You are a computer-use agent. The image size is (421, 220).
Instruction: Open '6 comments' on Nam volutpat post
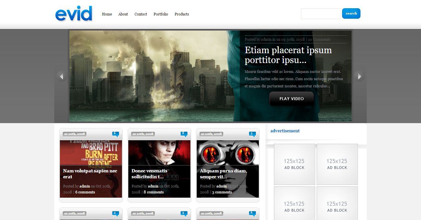click(85, 192)
